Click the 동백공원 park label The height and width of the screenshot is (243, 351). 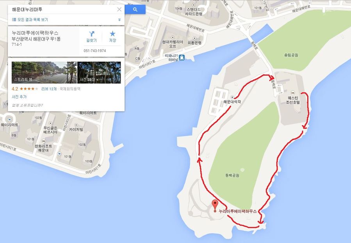(x=232, y=175)
